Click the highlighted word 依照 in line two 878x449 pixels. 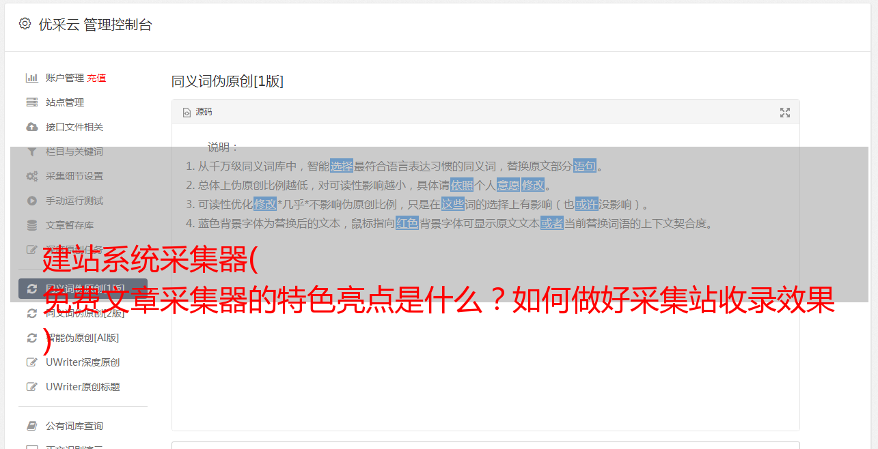click(x=462, y=185)
